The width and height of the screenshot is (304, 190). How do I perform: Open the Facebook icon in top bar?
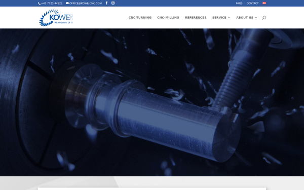pos(106,3)
